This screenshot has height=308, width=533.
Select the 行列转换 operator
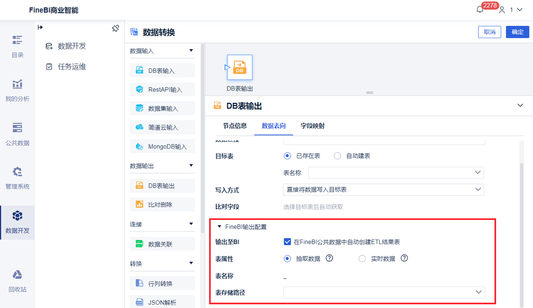click(162, 283)
